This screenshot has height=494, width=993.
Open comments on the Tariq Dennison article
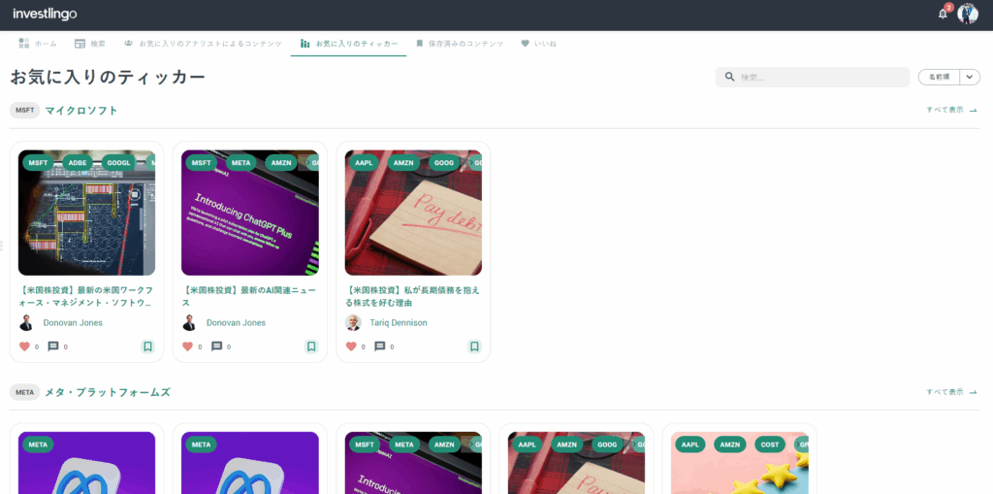[x=380, y=346]
